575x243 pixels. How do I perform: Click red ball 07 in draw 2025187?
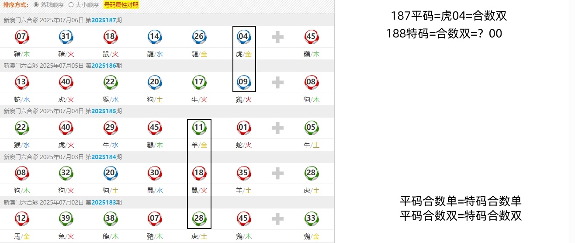21,37
